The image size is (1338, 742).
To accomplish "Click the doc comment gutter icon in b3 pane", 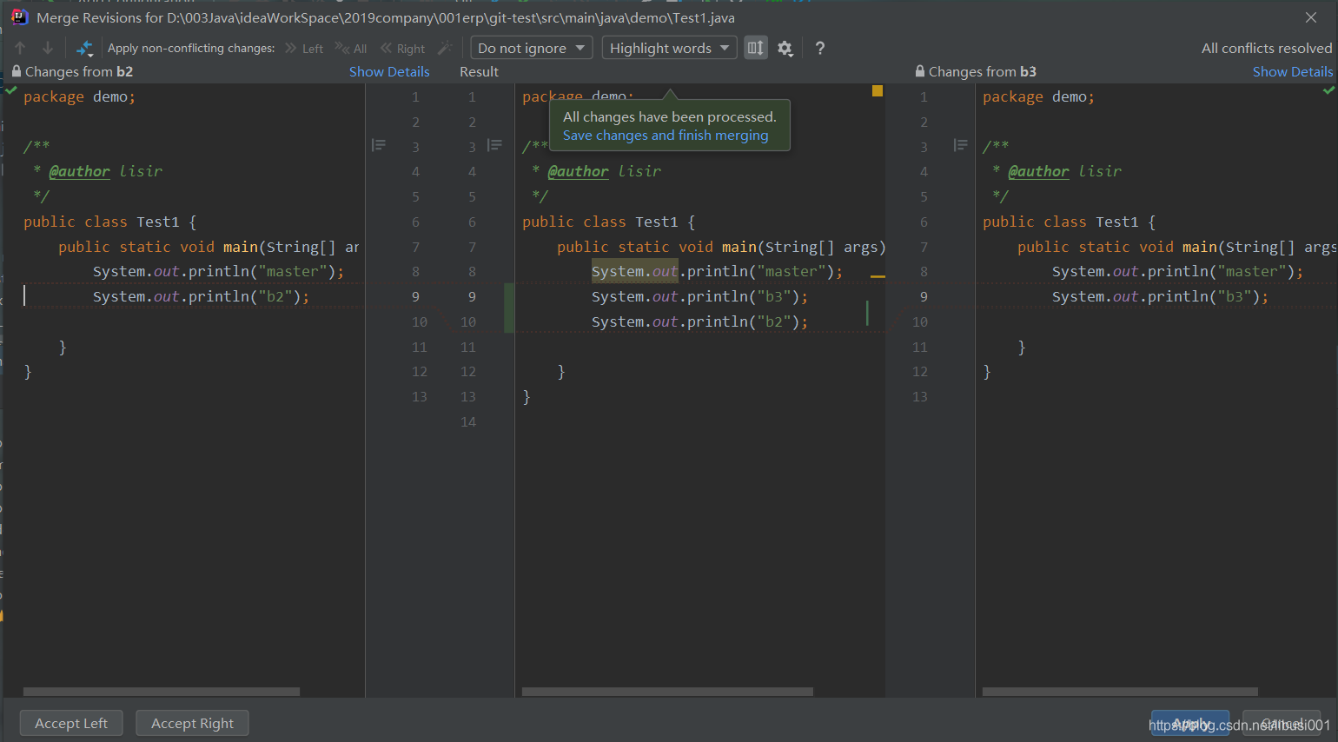I will (x=960, y=145).
